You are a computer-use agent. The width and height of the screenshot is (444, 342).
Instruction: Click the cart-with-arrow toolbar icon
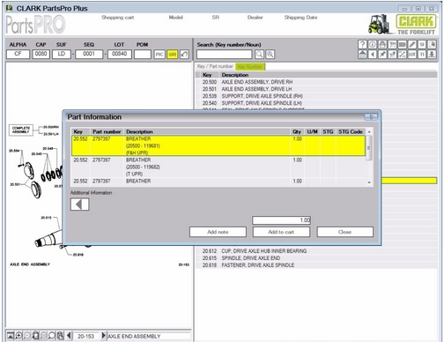392,55
